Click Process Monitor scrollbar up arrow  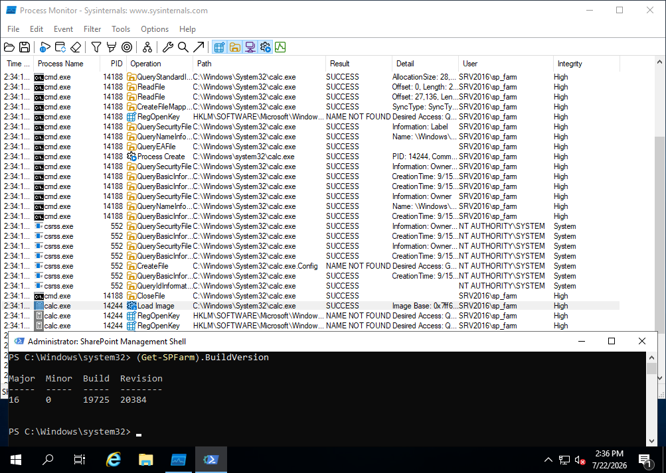pos(659,62)
